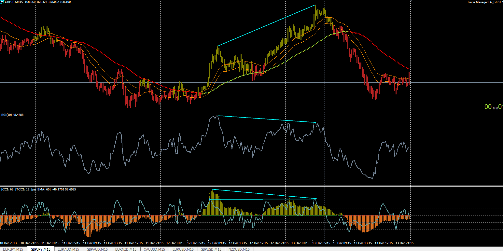Click the 12 Dec 05:15 time label
The width and height of the screenshot is (503, 251).
click(197, 243)
